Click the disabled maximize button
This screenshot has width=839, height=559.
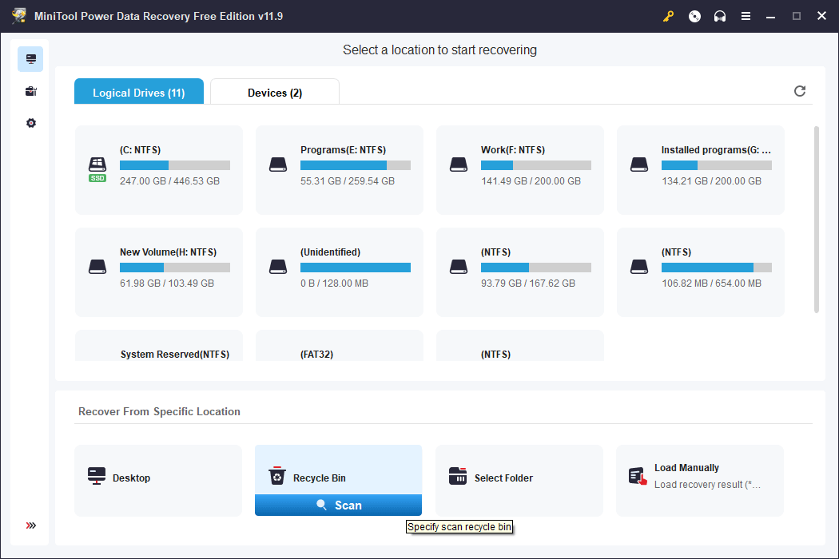pos(796,16)
